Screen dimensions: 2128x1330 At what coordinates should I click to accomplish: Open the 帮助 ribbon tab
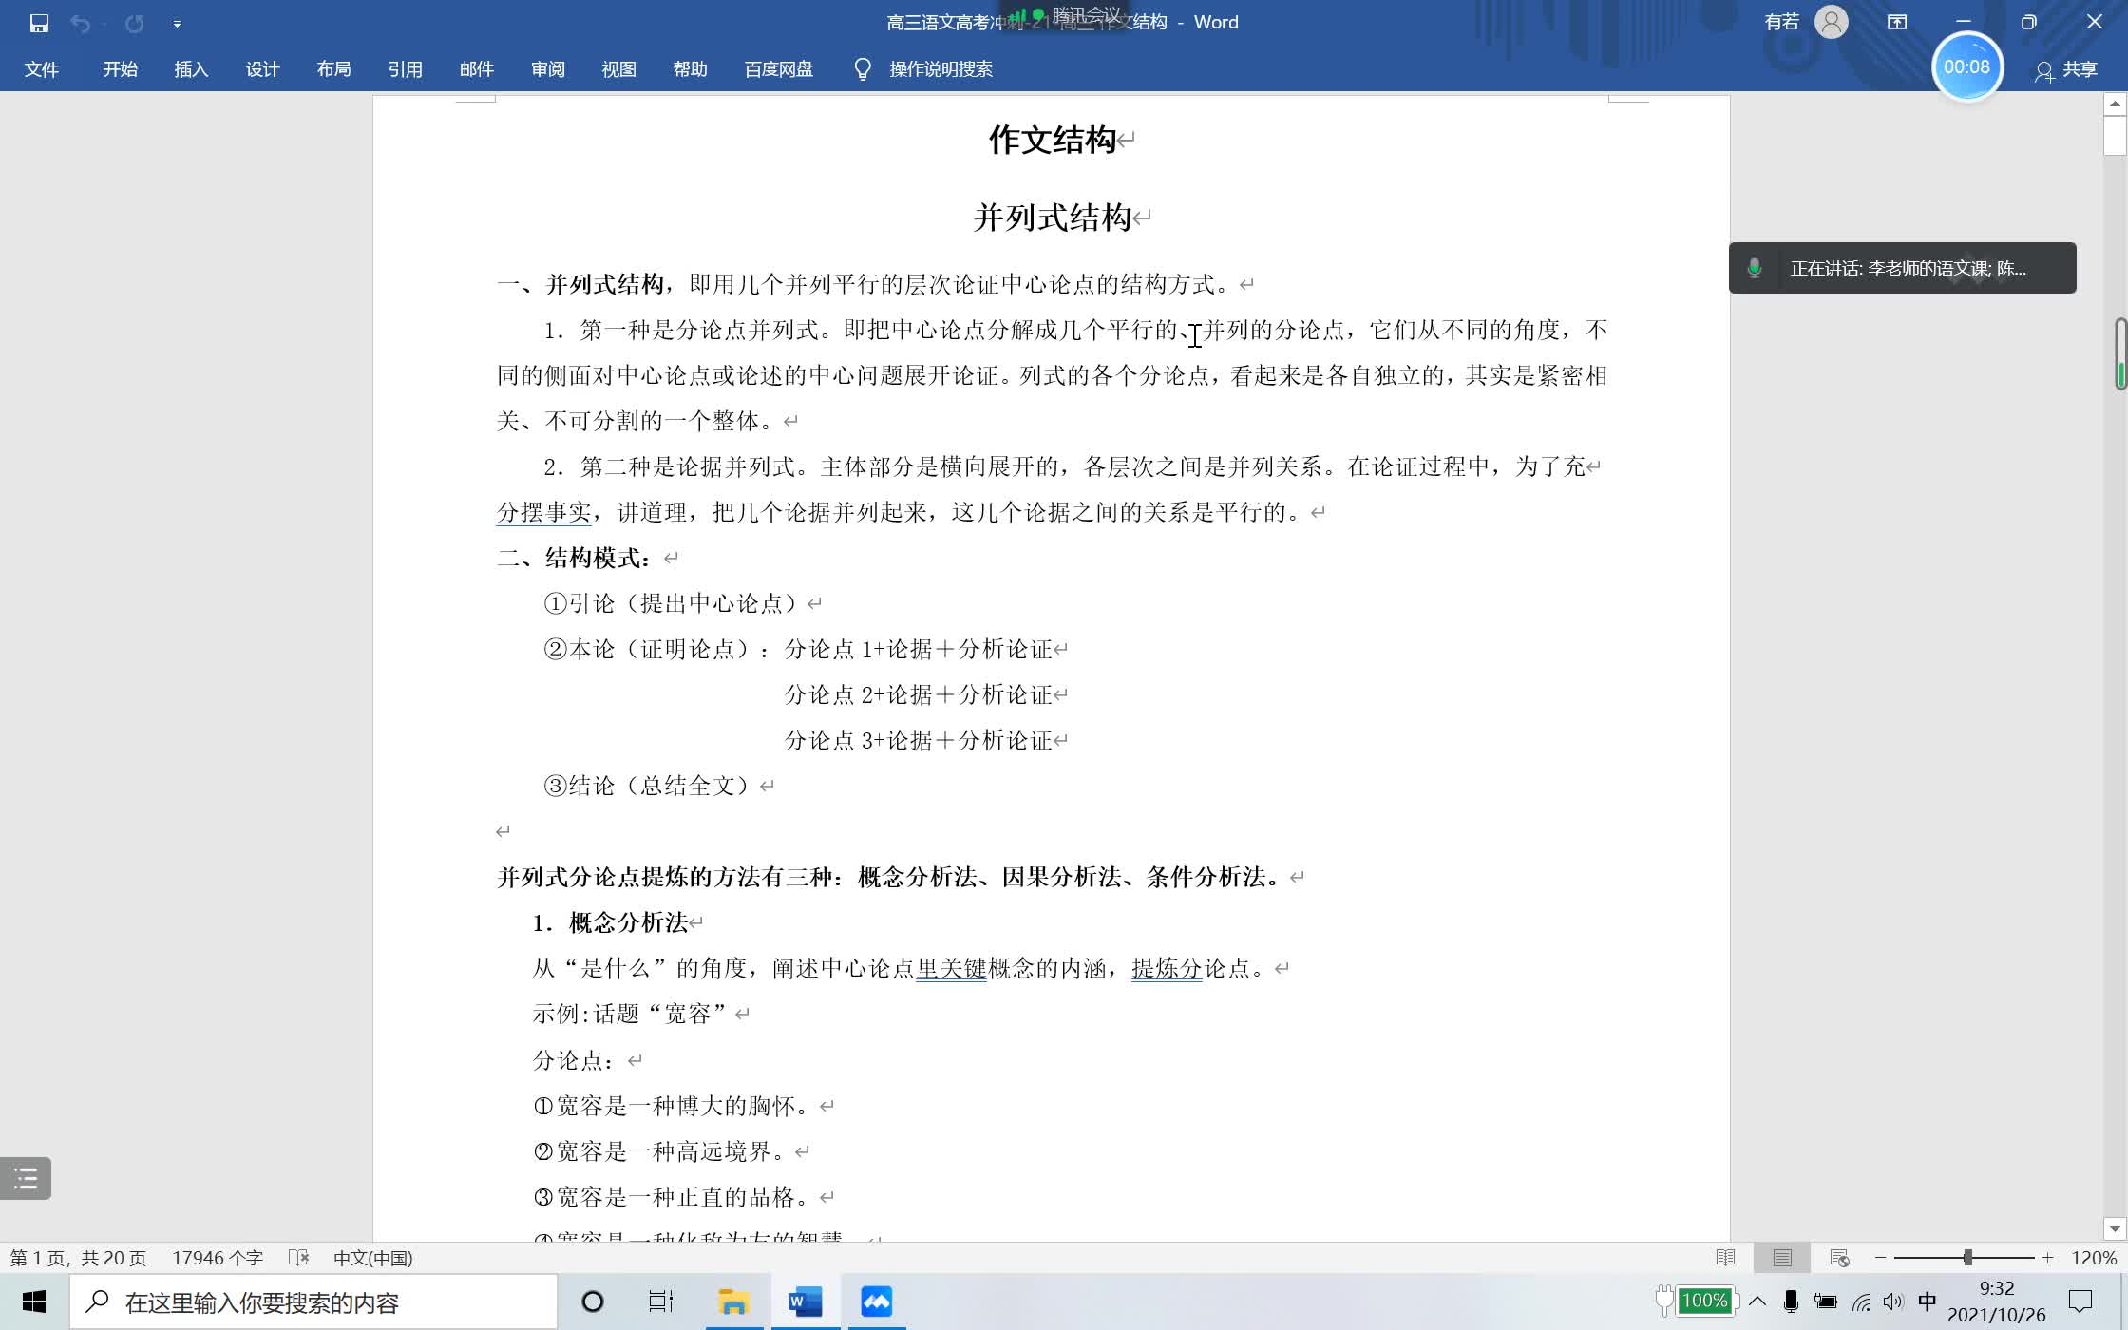[691, 69]
